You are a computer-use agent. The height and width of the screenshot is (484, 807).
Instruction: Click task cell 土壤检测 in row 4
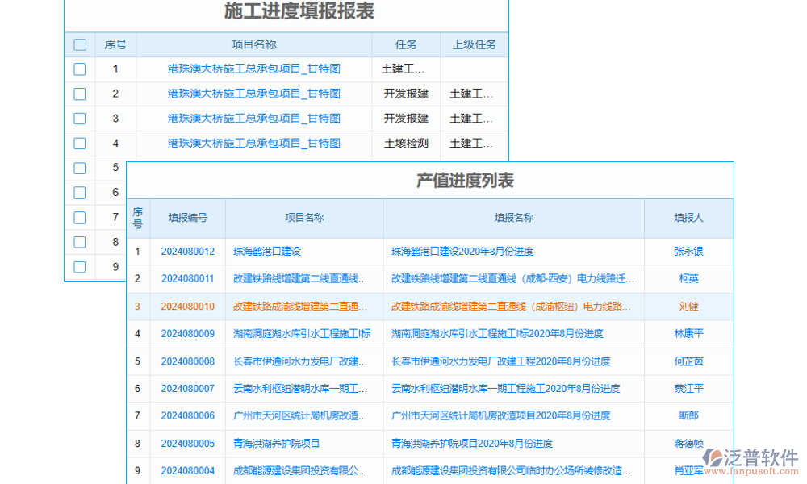406,144
